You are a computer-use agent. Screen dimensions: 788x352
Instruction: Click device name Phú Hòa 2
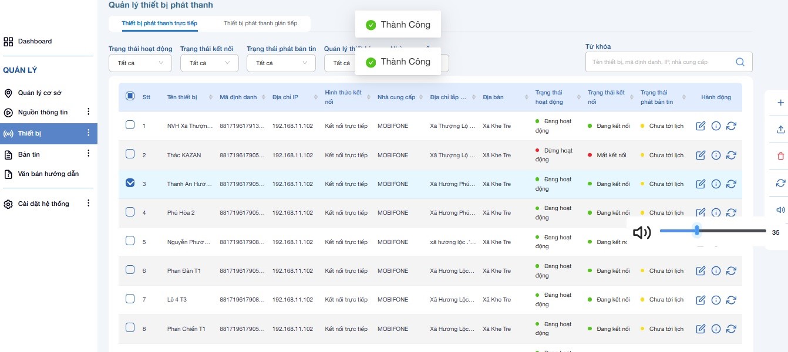[x=181, y=213]
